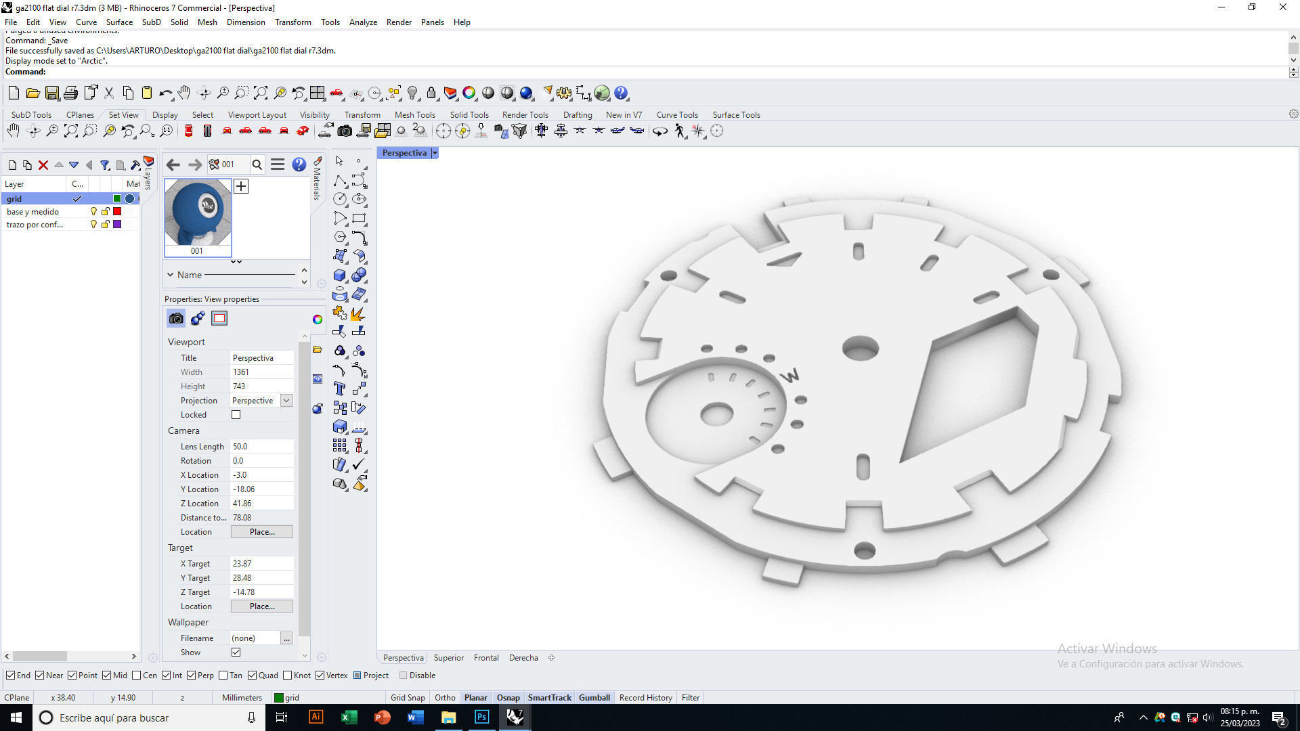The width and height of the screenshot is (1300, 731).
Task: Select the Circle tool in the left toolbar
Action: 340,199
